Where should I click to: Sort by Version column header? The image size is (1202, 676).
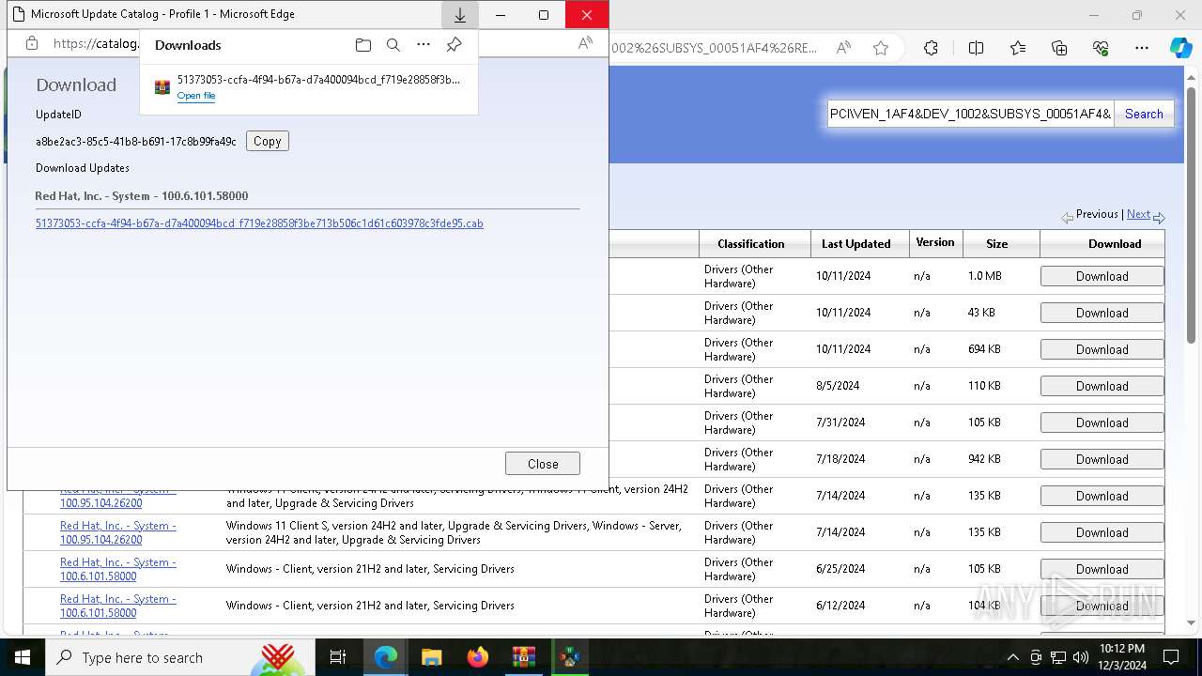click(934, 242)
